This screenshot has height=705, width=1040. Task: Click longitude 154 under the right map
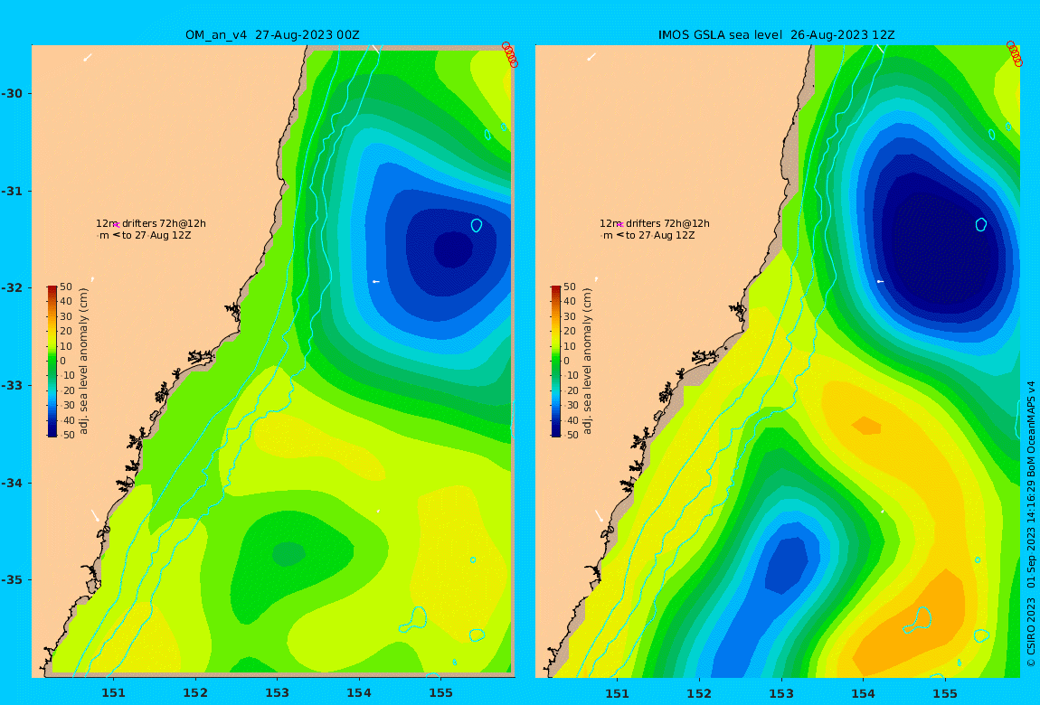[x=863, y=693]
